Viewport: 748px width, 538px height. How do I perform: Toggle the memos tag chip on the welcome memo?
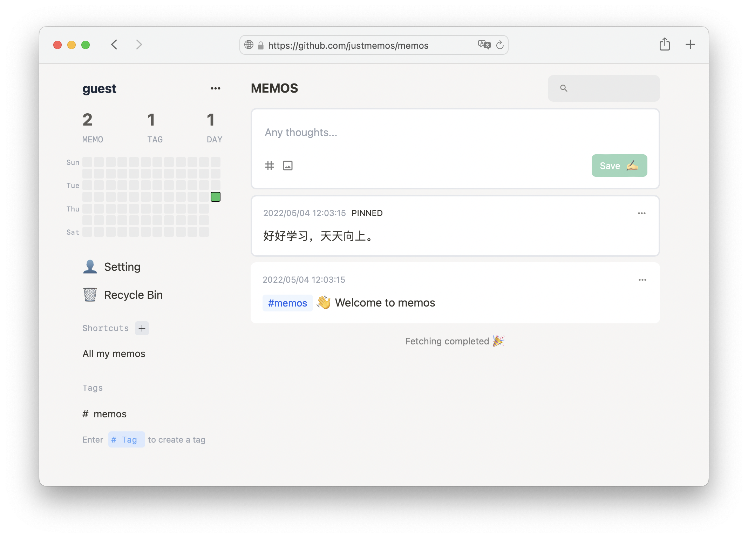(x=287, y=303)
